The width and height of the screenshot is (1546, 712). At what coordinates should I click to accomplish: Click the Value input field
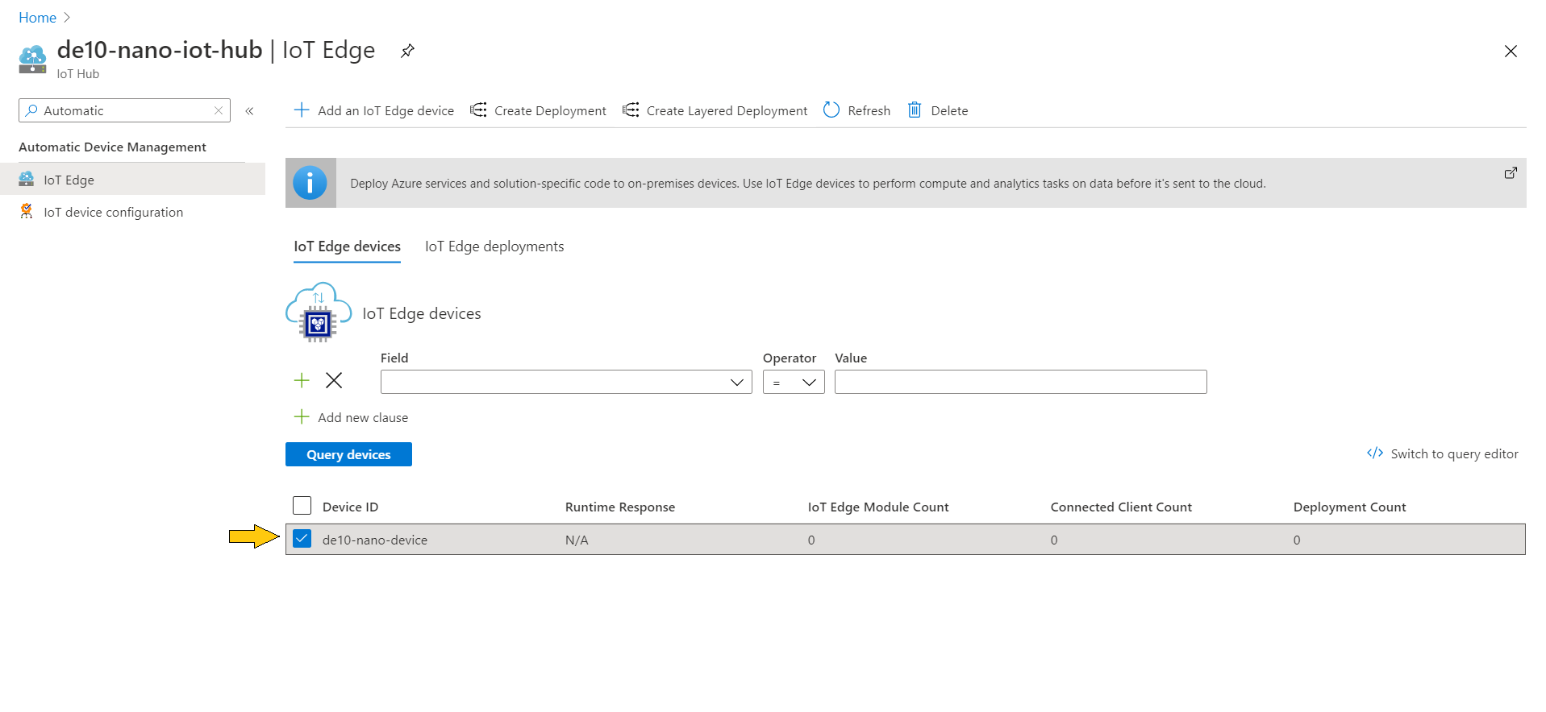point(1020,382)
